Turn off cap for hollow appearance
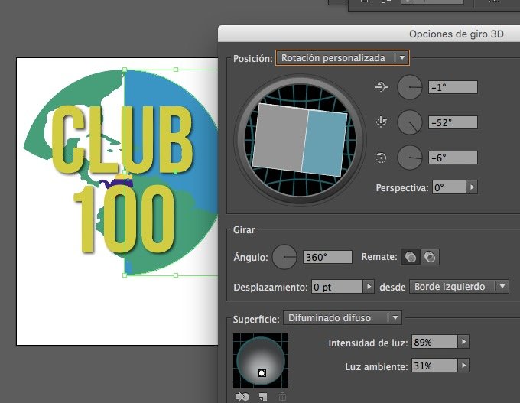Screen dimensions: 520x403 (430, 258)
